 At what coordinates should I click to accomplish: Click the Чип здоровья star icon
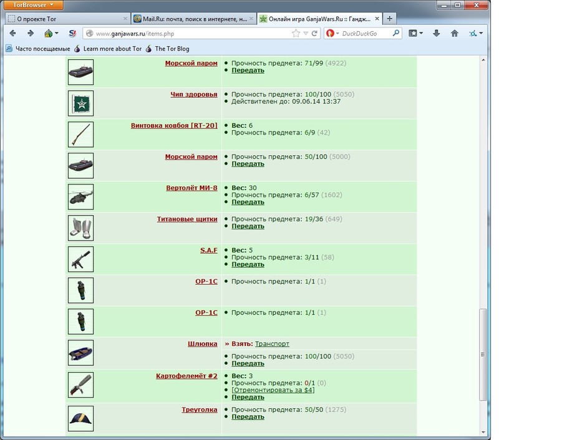[x=80, y=103]
